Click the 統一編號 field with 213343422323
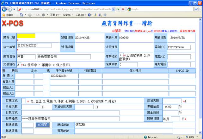This screenshot has width=203, height=139. point(34,45)
